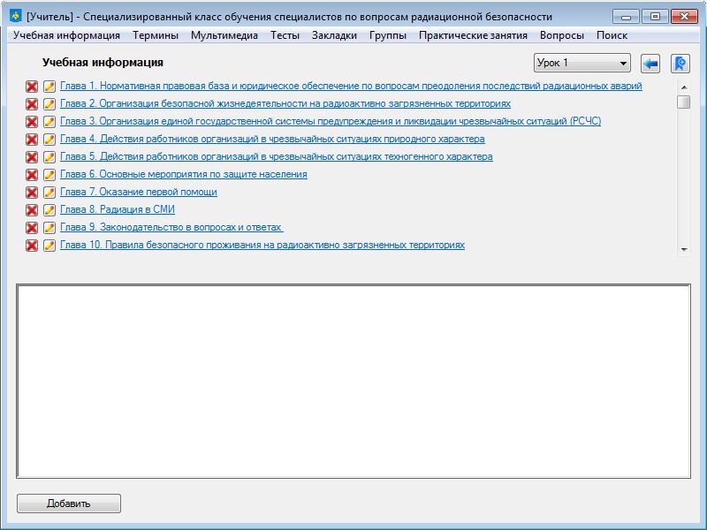Image resolution: width=707 pixels, height=530 pixels.
Task: Open the Тесты menu
Action: click(285, 35)
